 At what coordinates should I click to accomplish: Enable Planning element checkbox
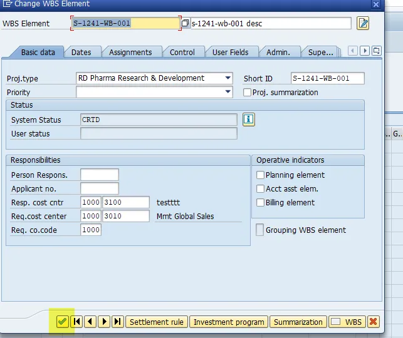(x=260, y=175)
